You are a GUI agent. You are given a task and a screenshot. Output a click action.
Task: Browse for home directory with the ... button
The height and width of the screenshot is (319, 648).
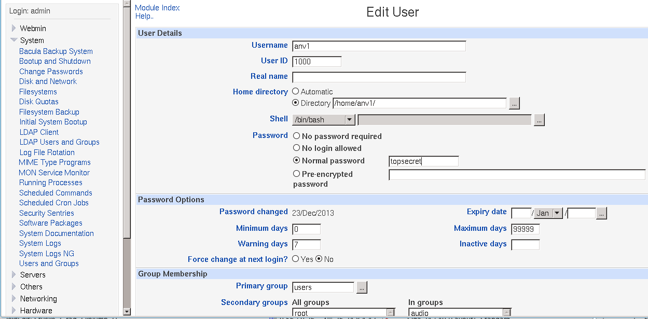click(514, 103)
